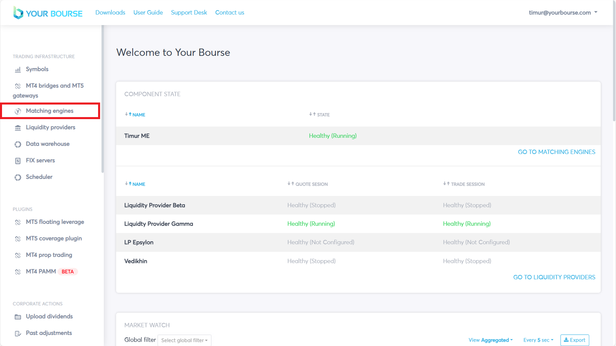Expand the View Aggregated dropdown

click(490, 340)
